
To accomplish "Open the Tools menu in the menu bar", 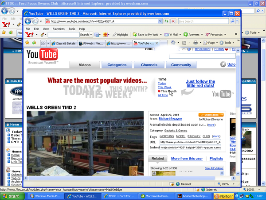I will (x=72, y=29).
